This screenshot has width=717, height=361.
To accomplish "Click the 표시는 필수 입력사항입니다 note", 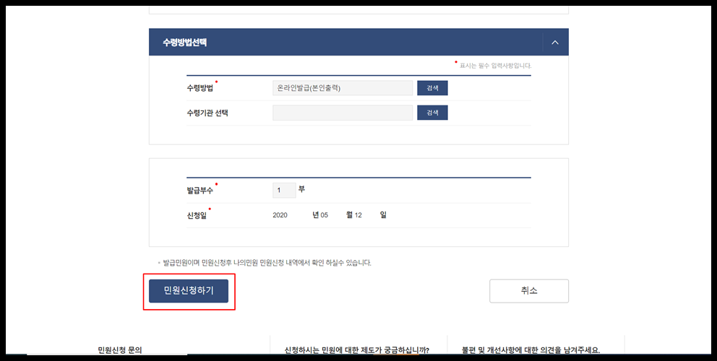I will point(495,66).
